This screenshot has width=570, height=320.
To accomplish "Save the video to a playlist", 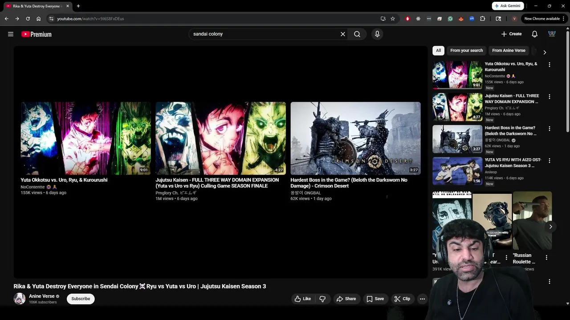I will coord(375,299).
